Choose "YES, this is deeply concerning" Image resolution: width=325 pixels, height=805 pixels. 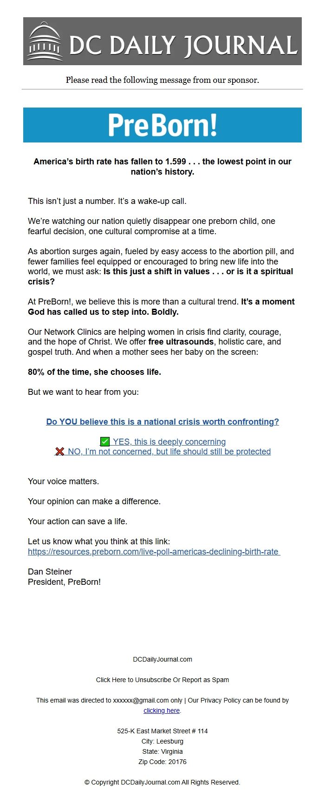tap(169, 442)
